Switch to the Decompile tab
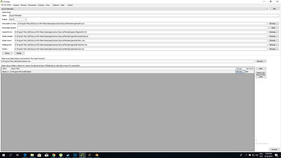This screenshot has height=158, width=281. (x=32, y=5)
